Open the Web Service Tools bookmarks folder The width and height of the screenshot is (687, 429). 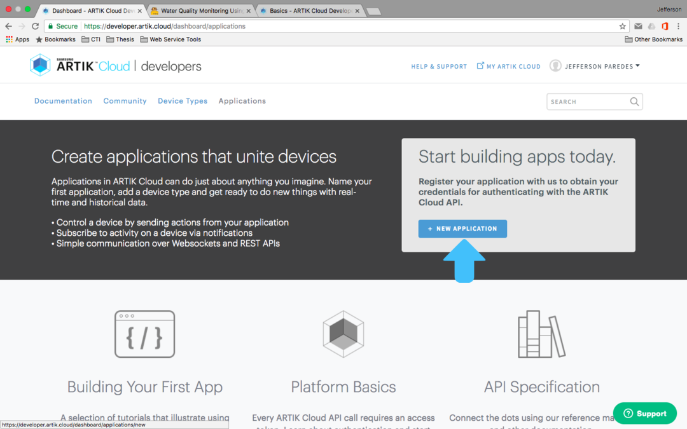coord(170,39)
